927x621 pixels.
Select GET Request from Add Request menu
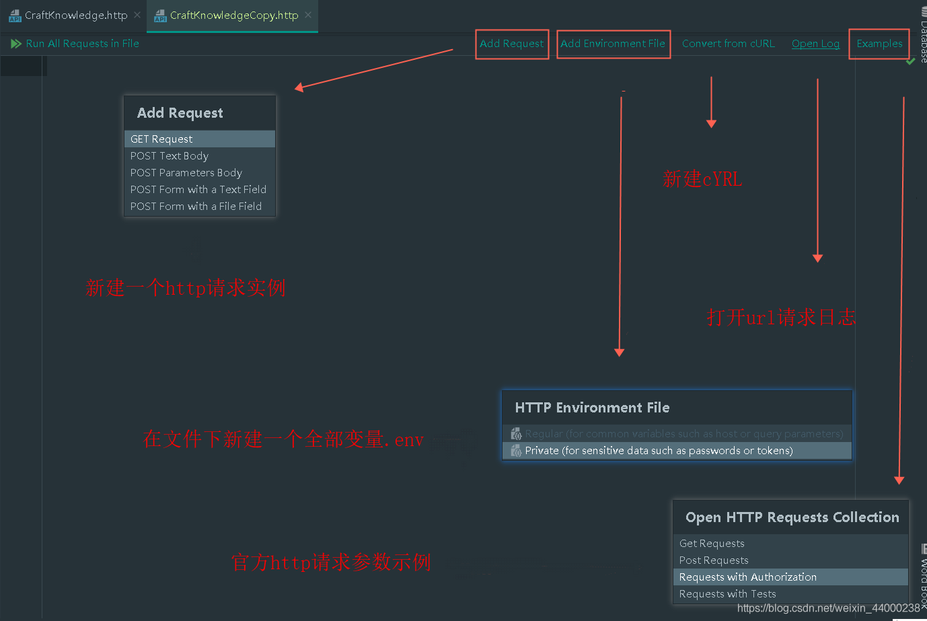point(161,139)
